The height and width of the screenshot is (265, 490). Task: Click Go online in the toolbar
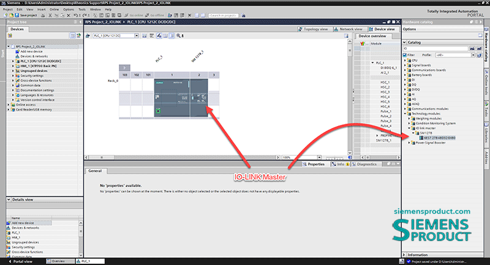point(134,15)
